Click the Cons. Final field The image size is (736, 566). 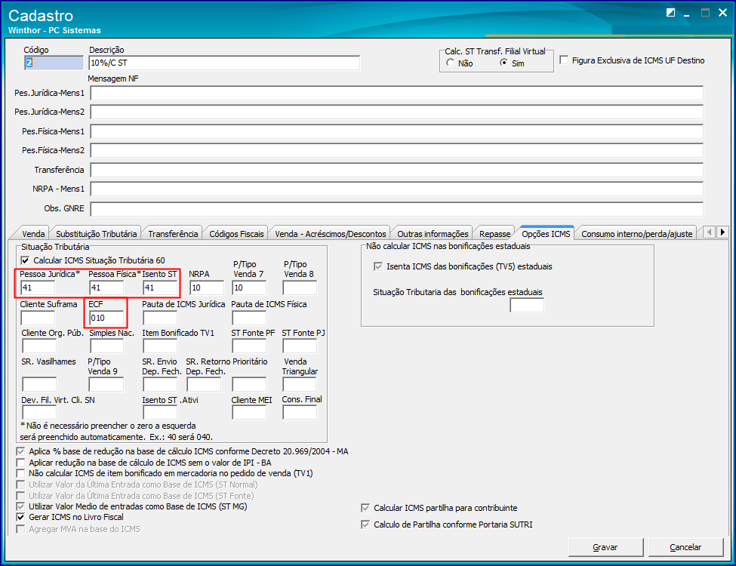(300, 413)
